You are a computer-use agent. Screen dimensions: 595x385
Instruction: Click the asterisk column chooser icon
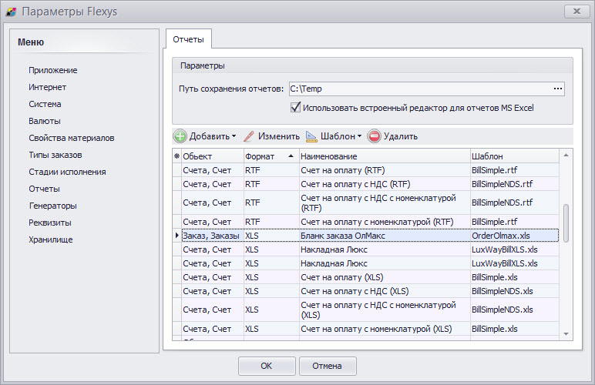[x=176, y=156]
